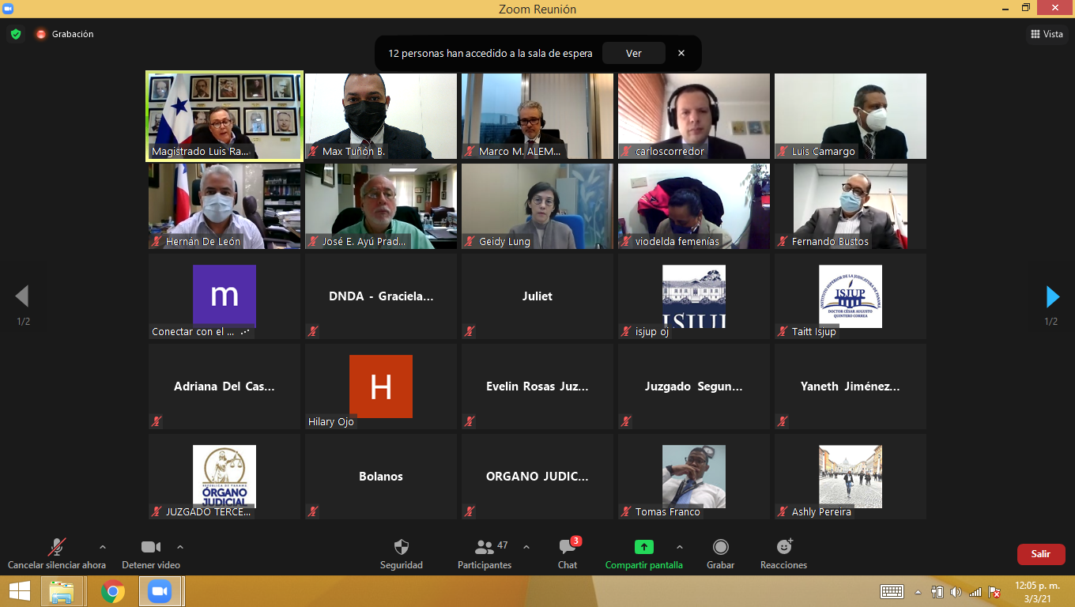Go to previous page of participants
This screenshot has width=1075, height=607.
(x=22, y=296)
